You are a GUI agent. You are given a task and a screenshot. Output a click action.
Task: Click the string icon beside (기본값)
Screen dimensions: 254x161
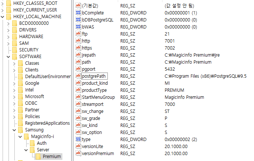pos(78,6)
